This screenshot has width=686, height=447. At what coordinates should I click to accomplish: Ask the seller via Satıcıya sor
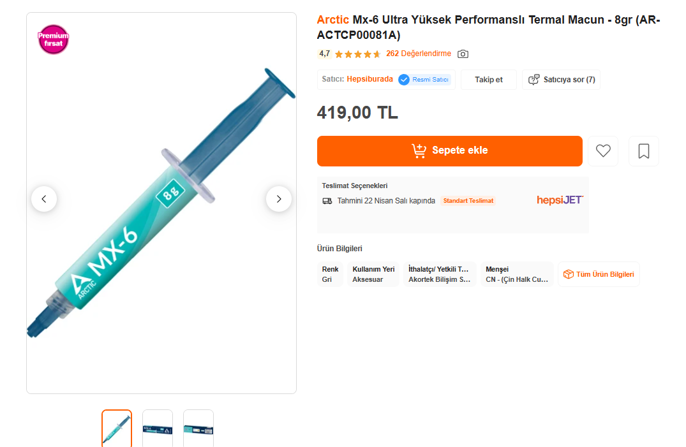[x=561, y=80]
